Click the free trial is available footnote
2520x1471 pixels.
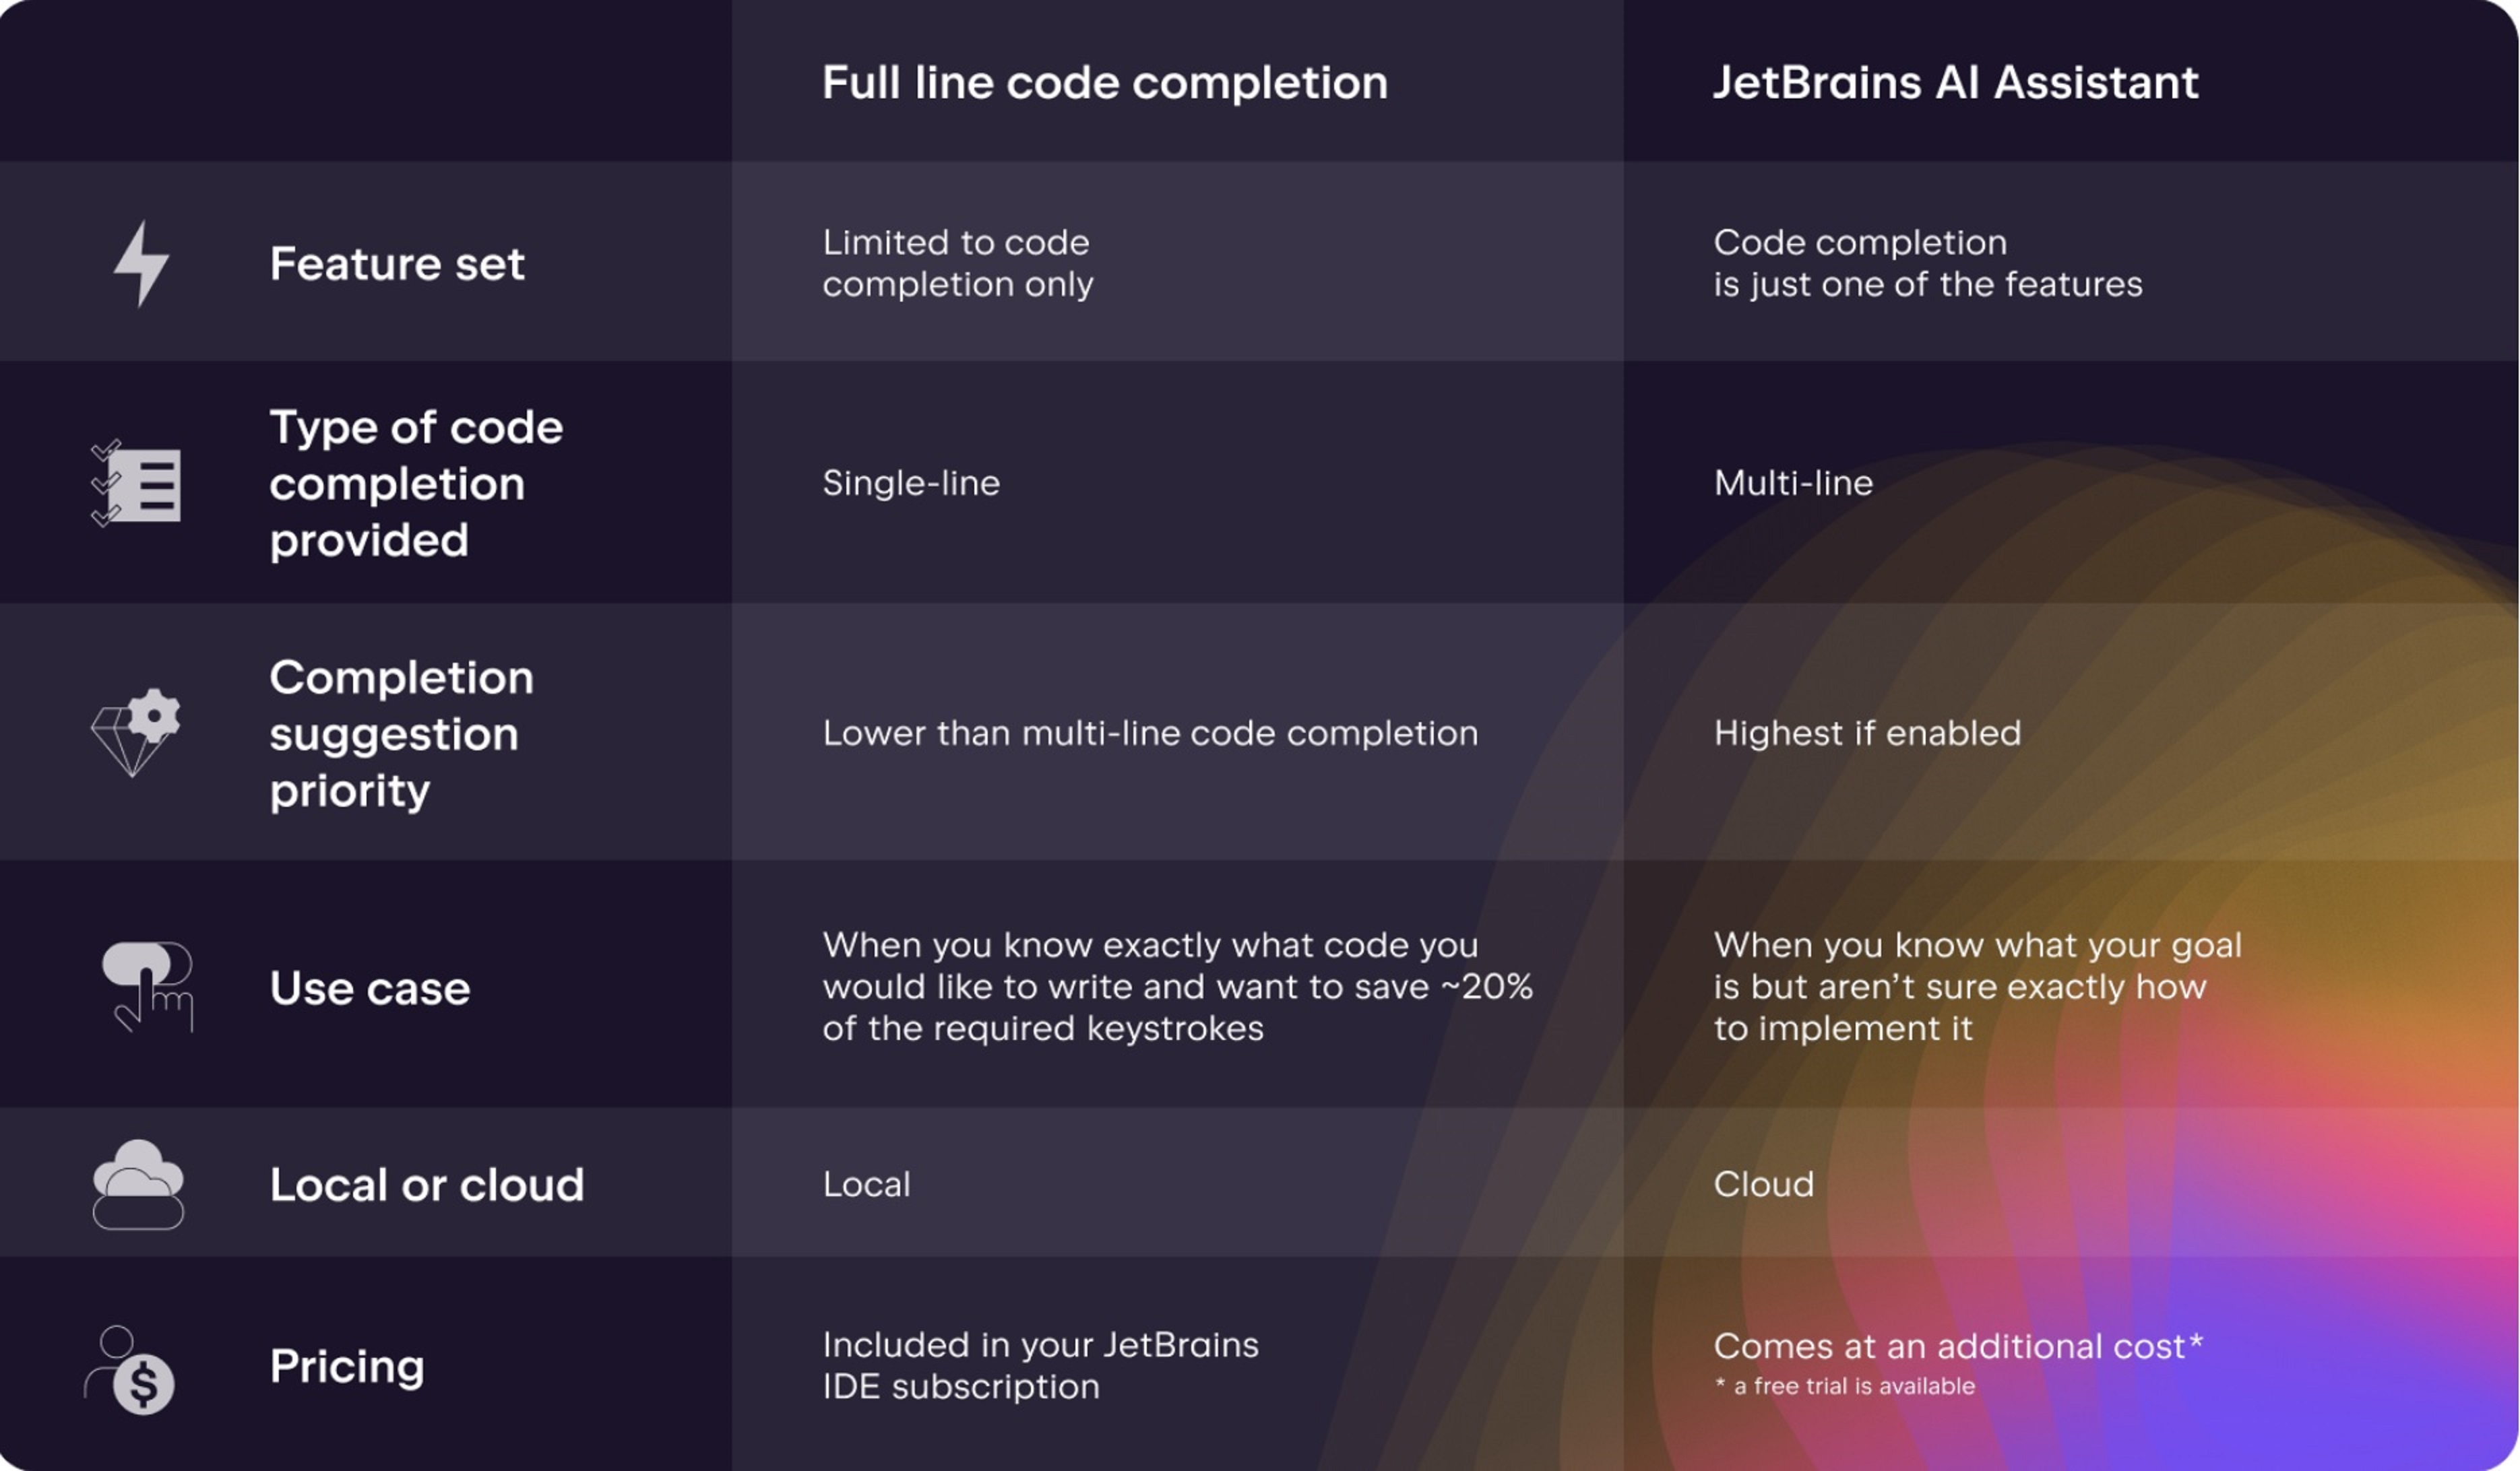1845,1387
